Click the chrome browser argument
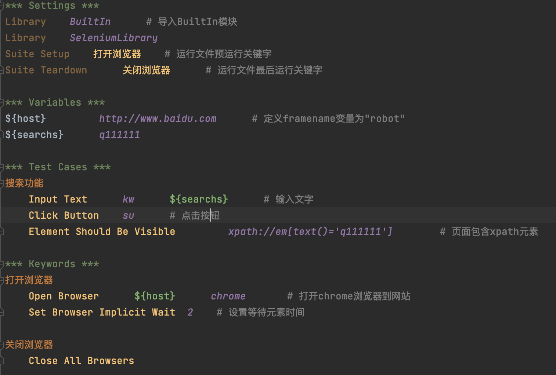 click(228, 296)
